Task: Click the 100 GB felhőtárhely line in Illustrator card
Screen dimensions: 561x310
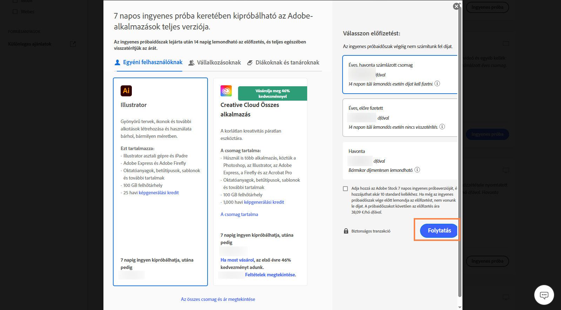Action: click(x=143, y=185)
